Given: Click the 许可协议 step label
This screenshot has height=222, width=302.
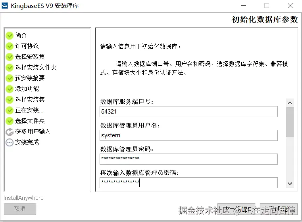Looking at the screenshot, I should (27, 46).
